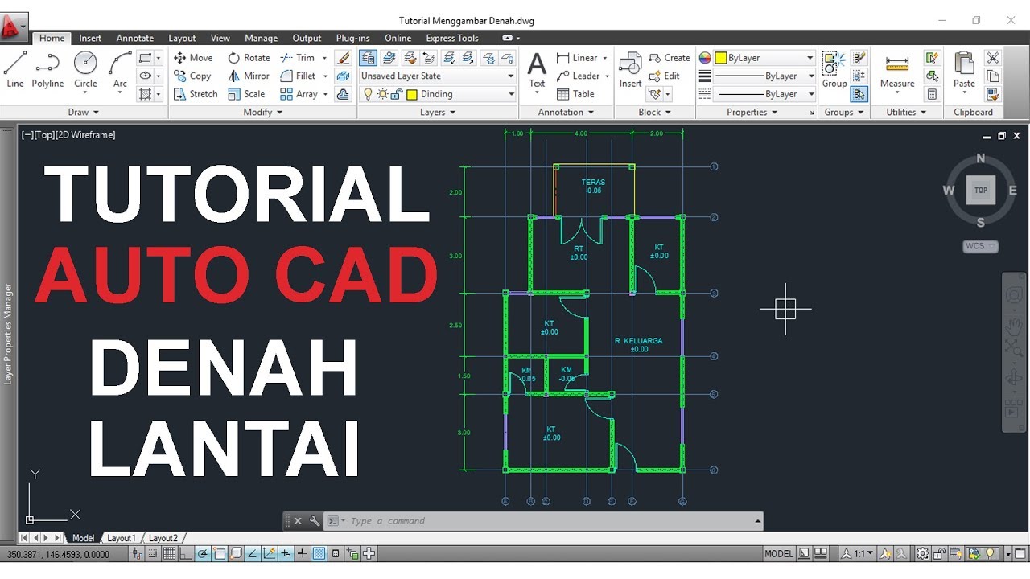
Task: Click the Rotate command
Action: click(249, 58)
